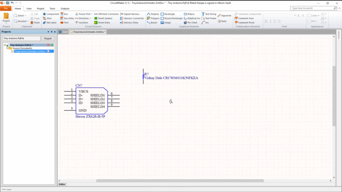342x192 pixels.
Task: Place a Harness Connector
Action: pyautogui.click(x=132, y=18)
